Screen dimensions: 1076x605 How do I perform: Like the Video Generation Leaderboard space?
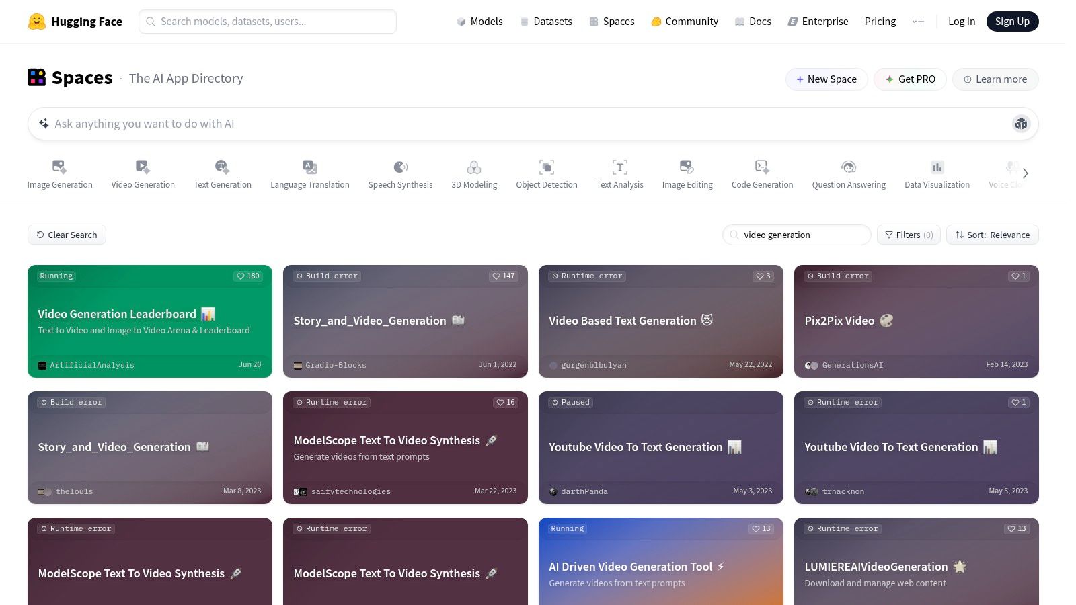tap(247, 276)
